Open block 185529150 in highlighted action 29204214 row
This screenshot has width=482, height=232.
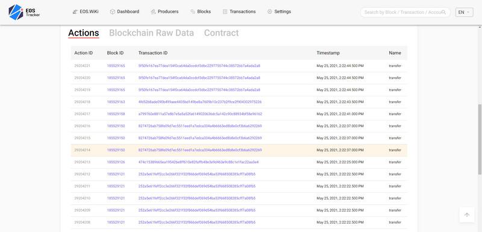[x=116, y=150]
